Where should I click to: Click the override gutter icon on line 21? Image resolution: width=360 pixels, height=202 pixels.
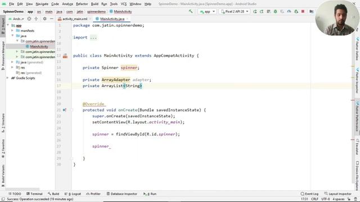65,110
